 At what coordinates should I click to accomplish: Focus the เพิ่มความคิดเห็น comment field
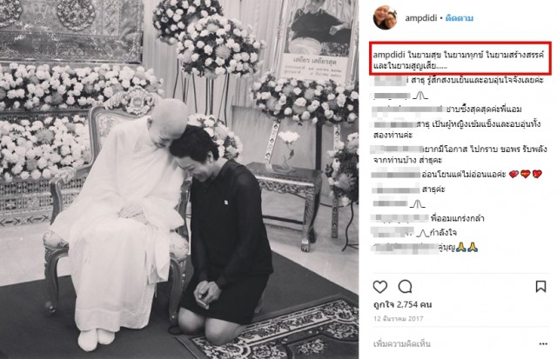click(x=402, y=343)
